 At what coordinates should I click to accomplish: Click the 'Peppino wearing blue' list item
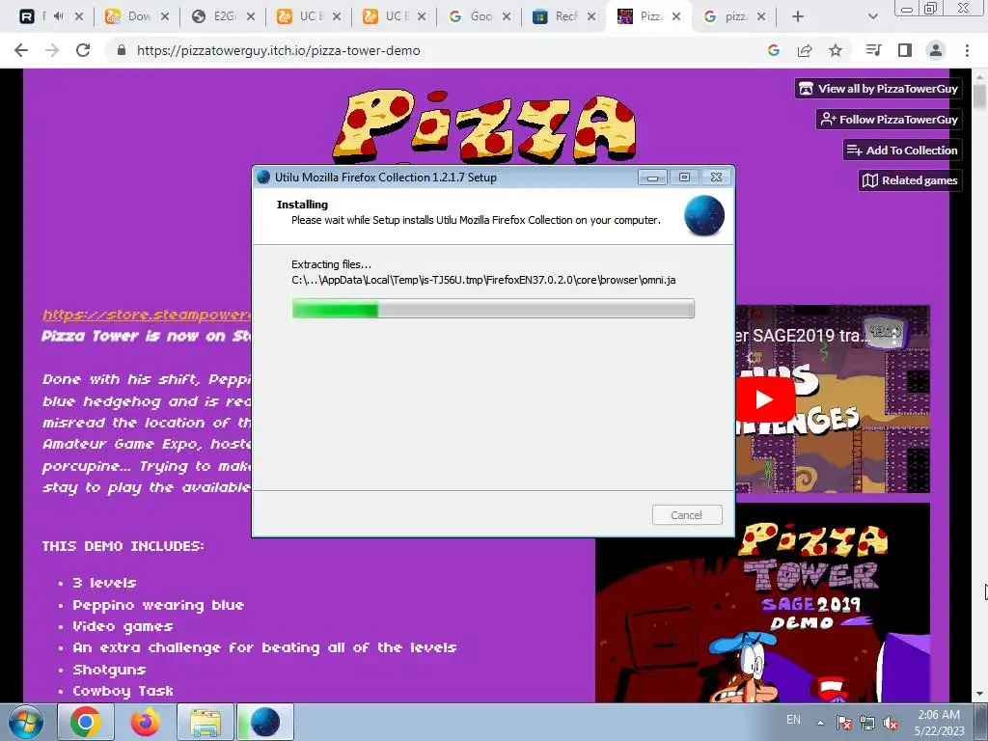(158, 605)
